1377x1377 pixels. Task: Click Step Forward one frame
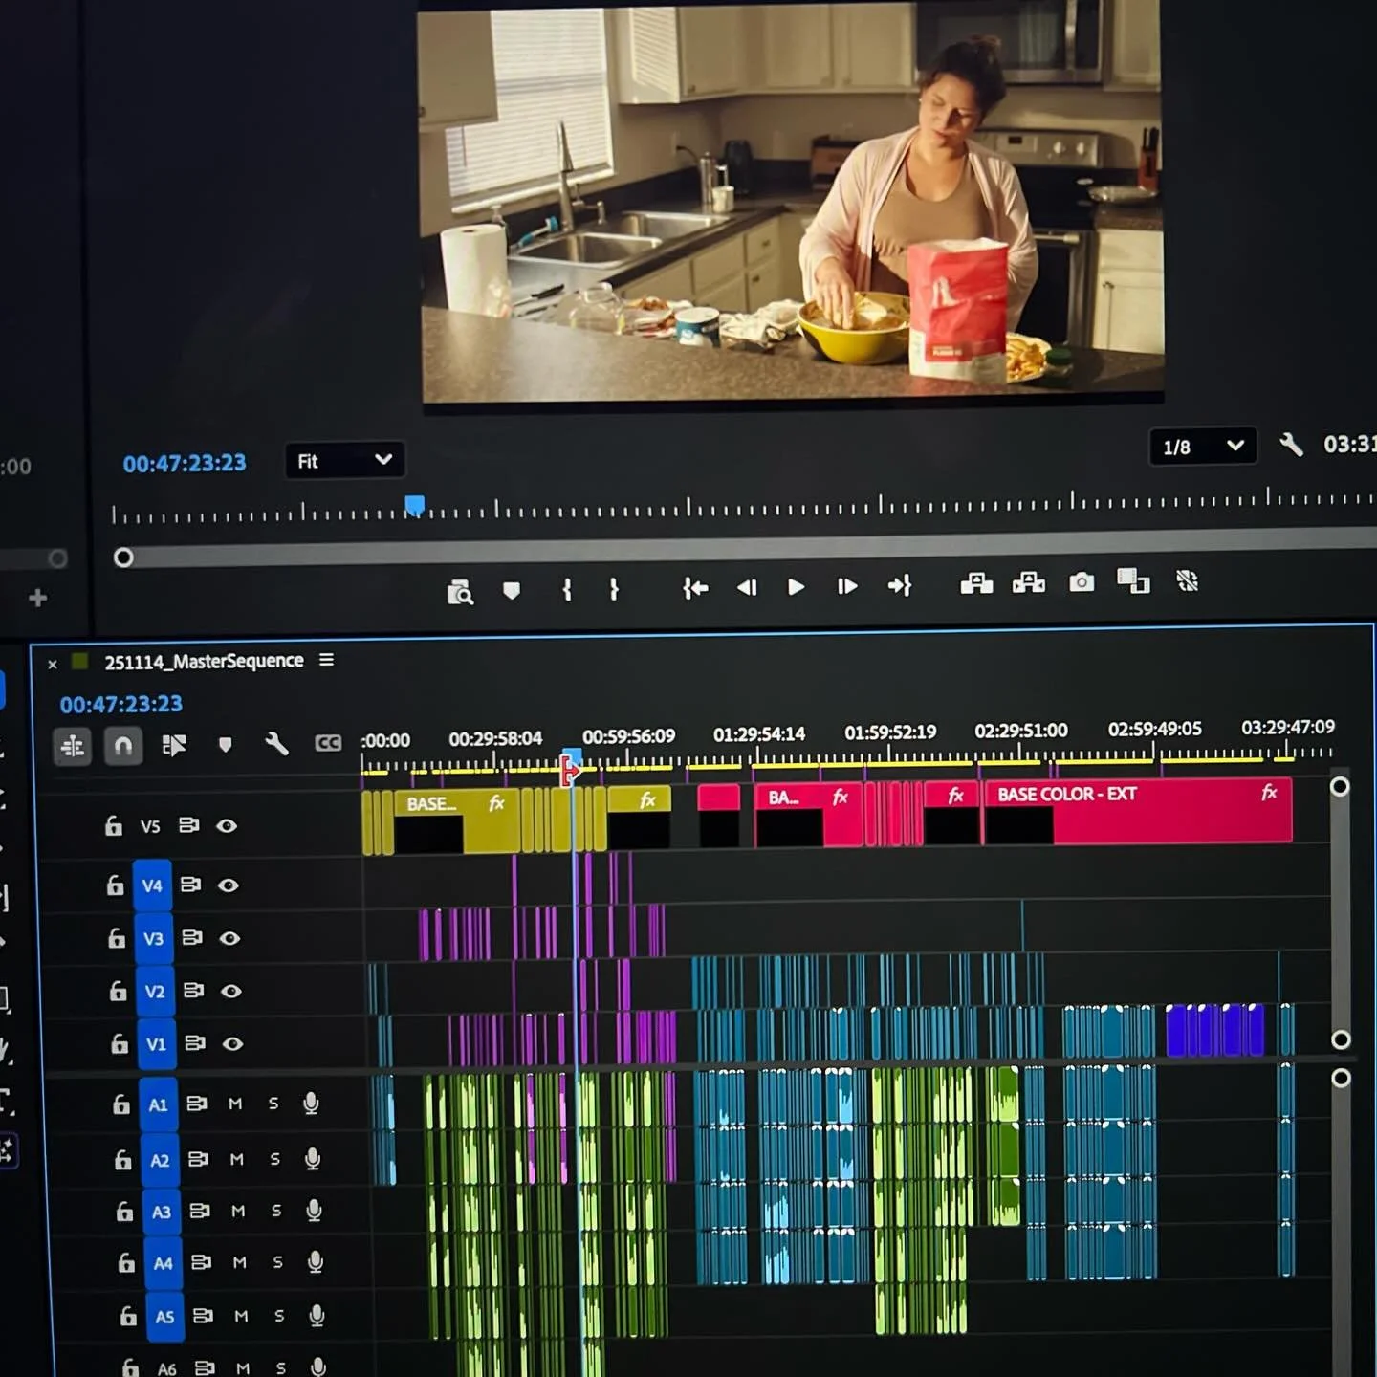tap(846, 587)
